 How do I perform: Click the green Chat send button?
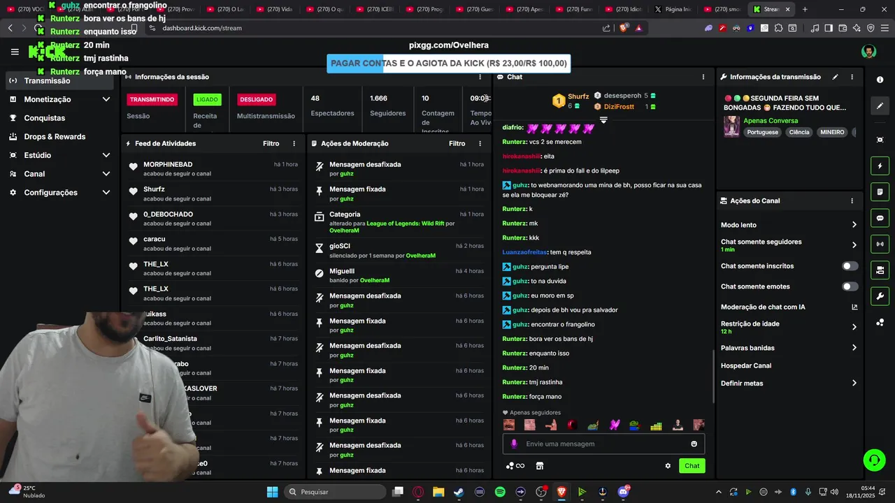coord(692,466)
